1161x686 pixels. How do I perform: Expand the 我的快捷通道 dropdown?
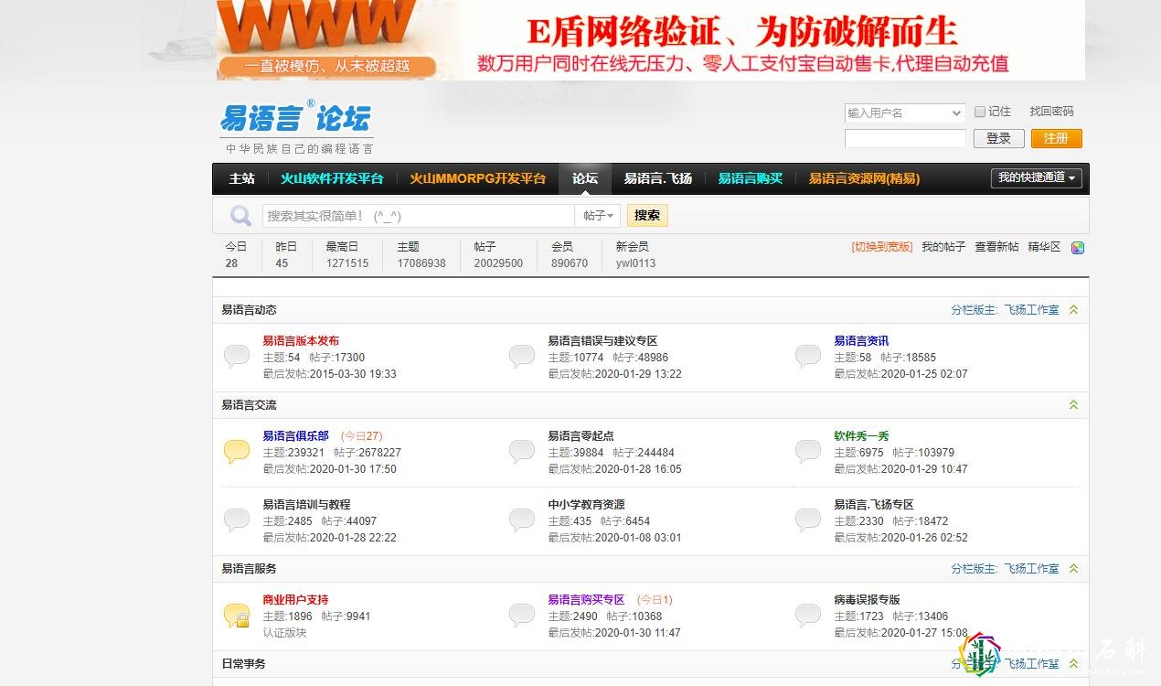click(1037, 177)
